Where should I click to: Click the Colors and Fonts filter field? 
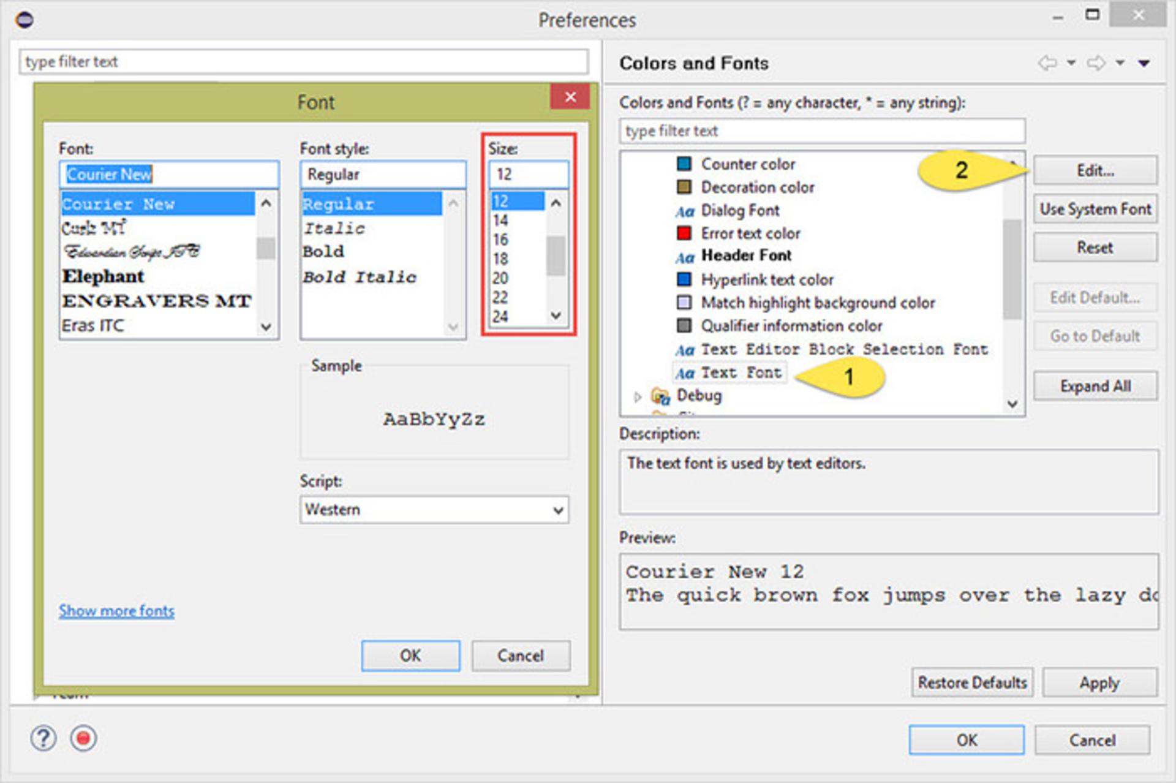pyautogui.click(x=822, y=131)
